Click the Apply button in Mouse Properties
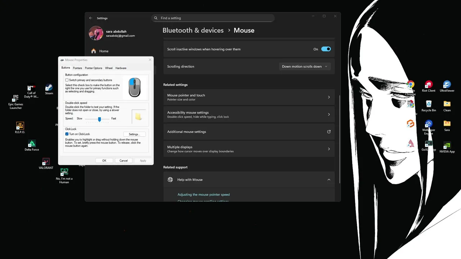461x259 pixels. [x=143, y=161]
